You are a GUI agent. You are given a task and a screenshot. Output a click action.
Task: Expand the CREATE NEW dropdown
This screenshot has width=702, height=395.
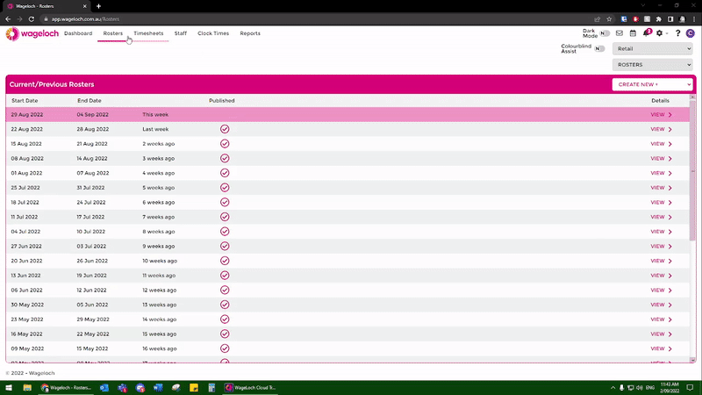[x=652, y=84]
